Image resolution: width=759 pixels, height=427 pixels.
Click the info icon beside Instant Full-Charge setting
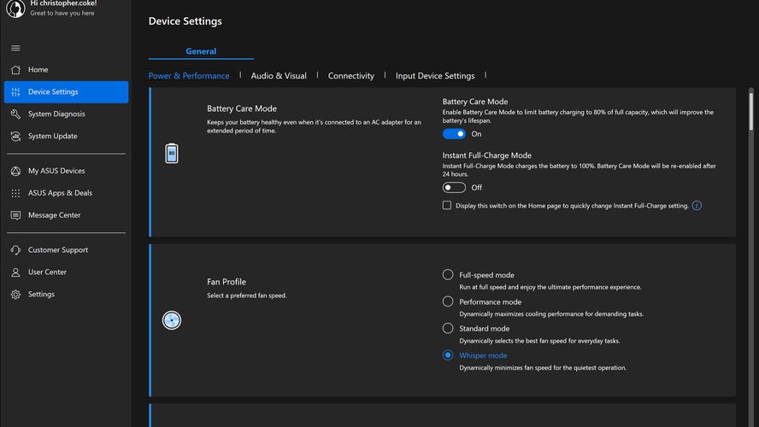697,206
